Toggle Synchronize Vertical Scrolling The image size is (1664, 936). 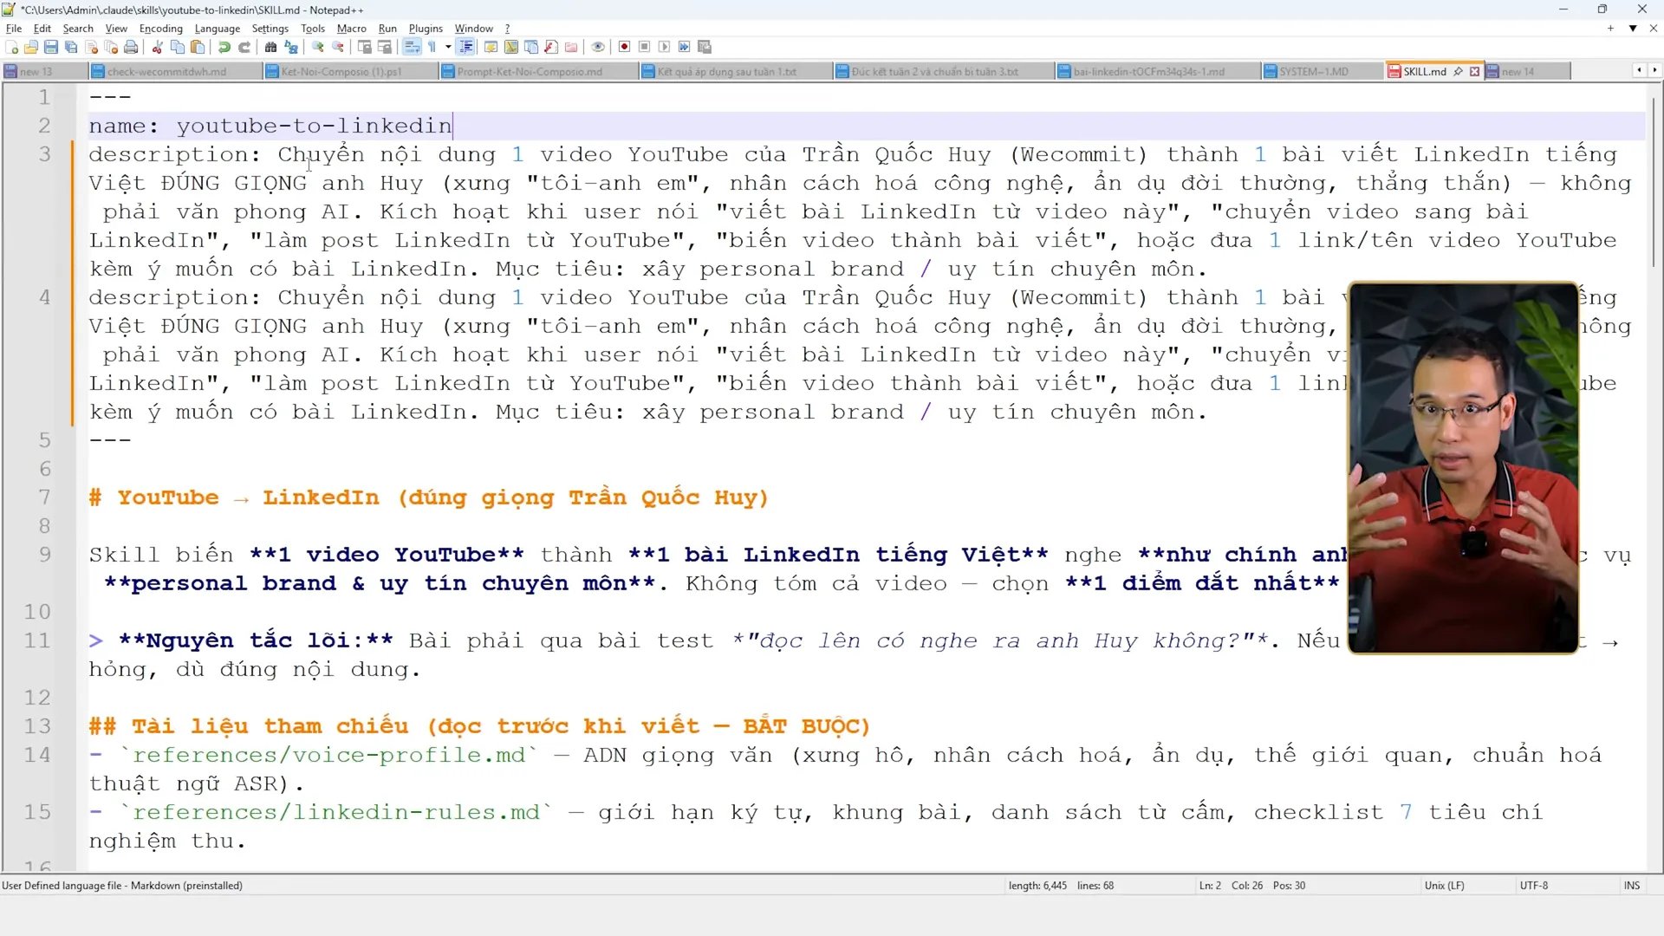tap(365, 47)
